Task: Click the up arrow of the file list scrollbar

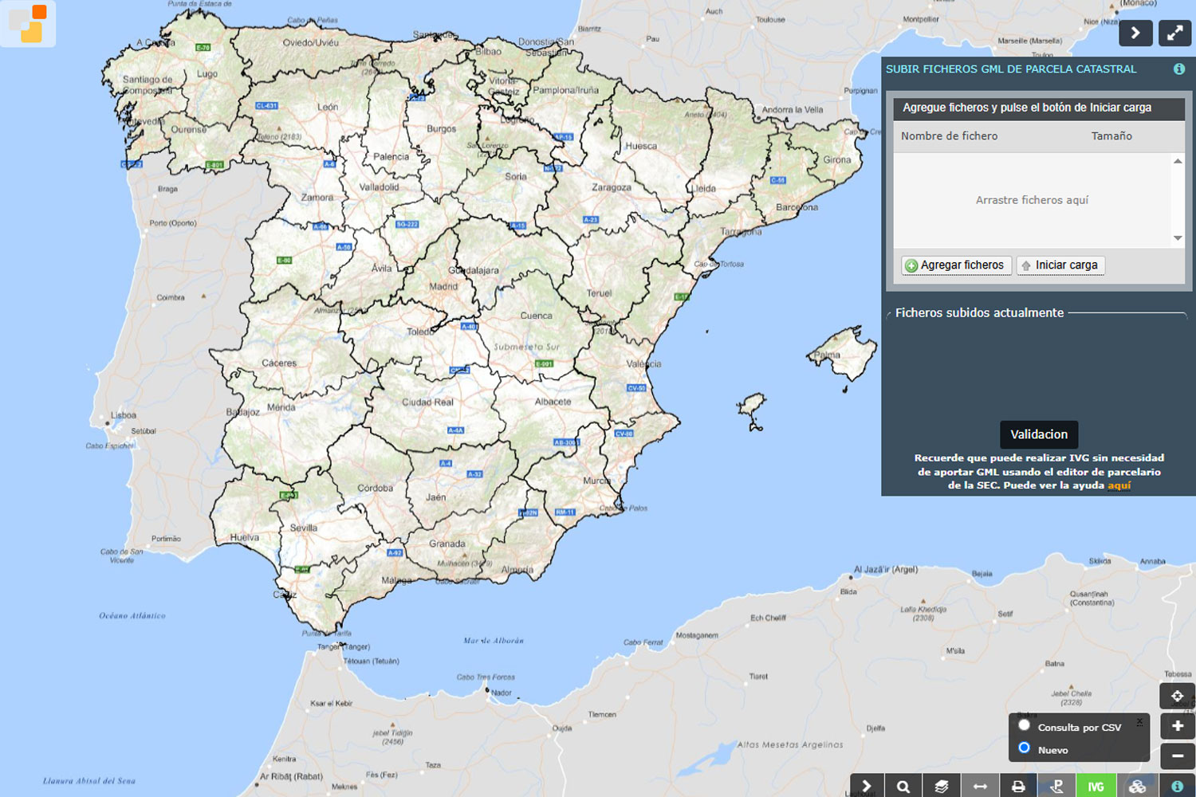Action: click(x=1178, y=162)
